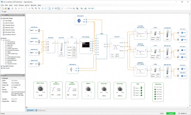The width and height of the screenshot is (191, 115).
Task: Switch to the Configuration tab
Action: tap(40, 110)
